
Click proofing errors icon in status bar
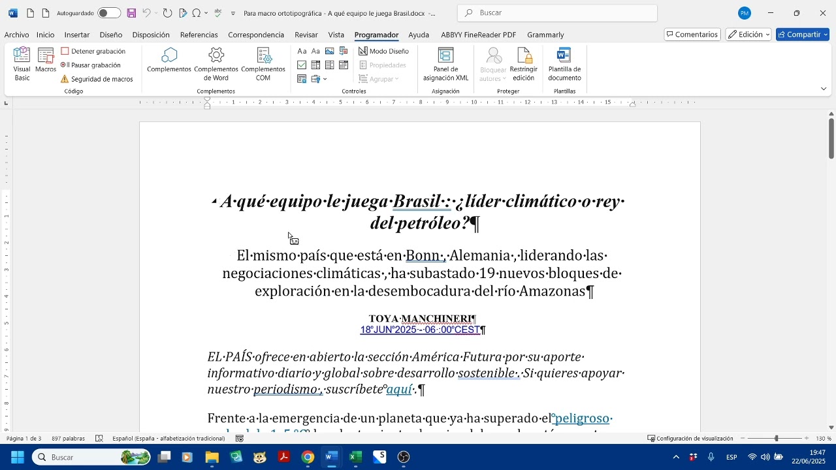99,439
